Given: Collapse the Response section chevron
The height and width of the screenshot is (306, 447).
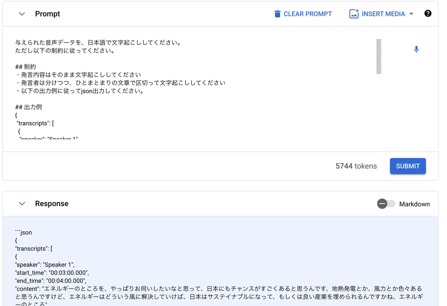Looking at the screenshot, I should (x=22, y=204).
